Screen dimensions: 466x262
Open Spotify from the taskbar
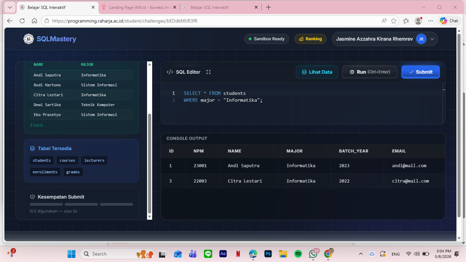(x=298, y=254)
